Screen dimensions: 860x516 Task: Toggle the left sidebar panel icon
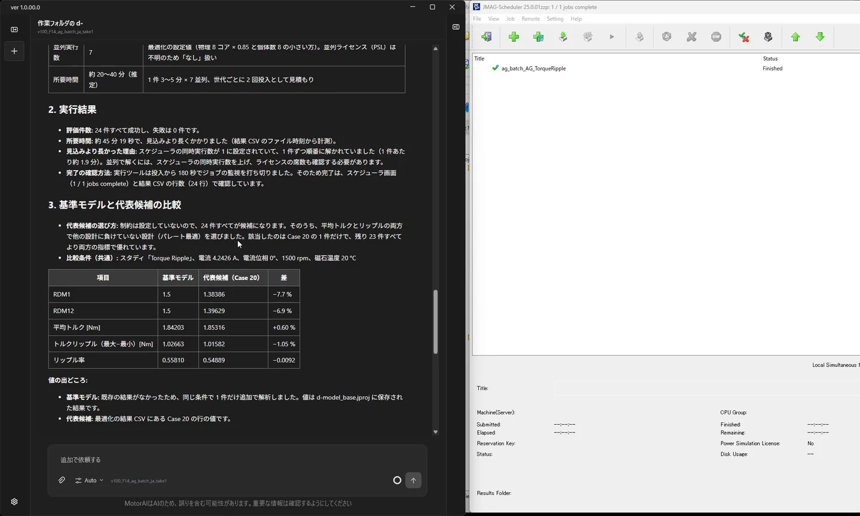tap(14, 29)
